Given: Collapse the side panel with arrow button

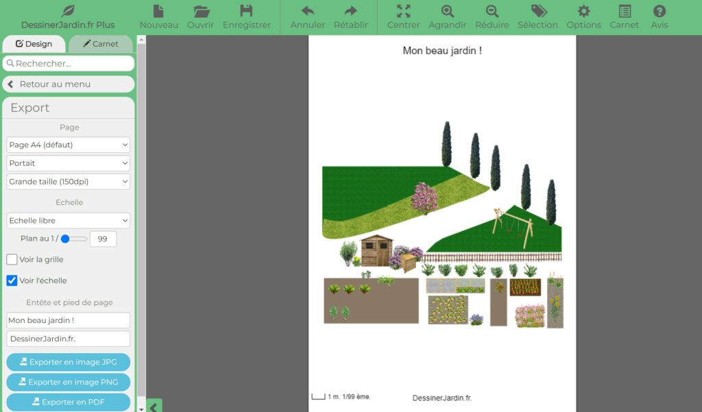Looking at the screenshot, I should 154,407.
